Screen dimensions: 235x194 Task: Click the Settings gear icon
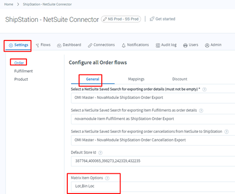pos(11,45)
